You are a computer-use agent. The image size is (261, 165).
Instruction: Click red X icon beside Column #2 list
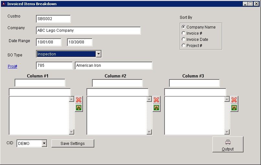(156, 100)
